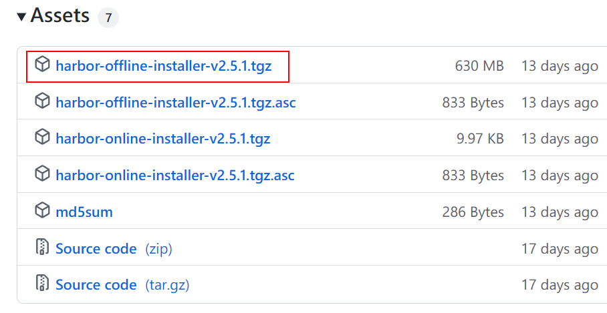607x313 pixels.
Task: Download harbor-offline-installer-v2.5.1.tgz
Action: point(163,66)
